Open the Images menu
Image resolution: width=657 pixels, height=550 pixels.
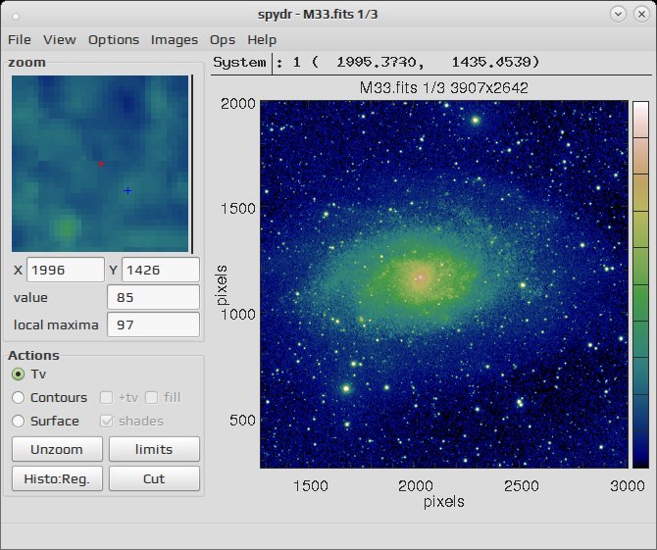[x=174, y=40]
